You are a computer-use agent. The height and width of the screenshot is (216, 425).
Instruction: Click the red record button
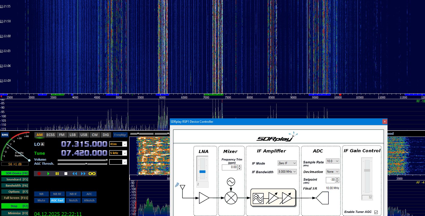pos(39,174)
